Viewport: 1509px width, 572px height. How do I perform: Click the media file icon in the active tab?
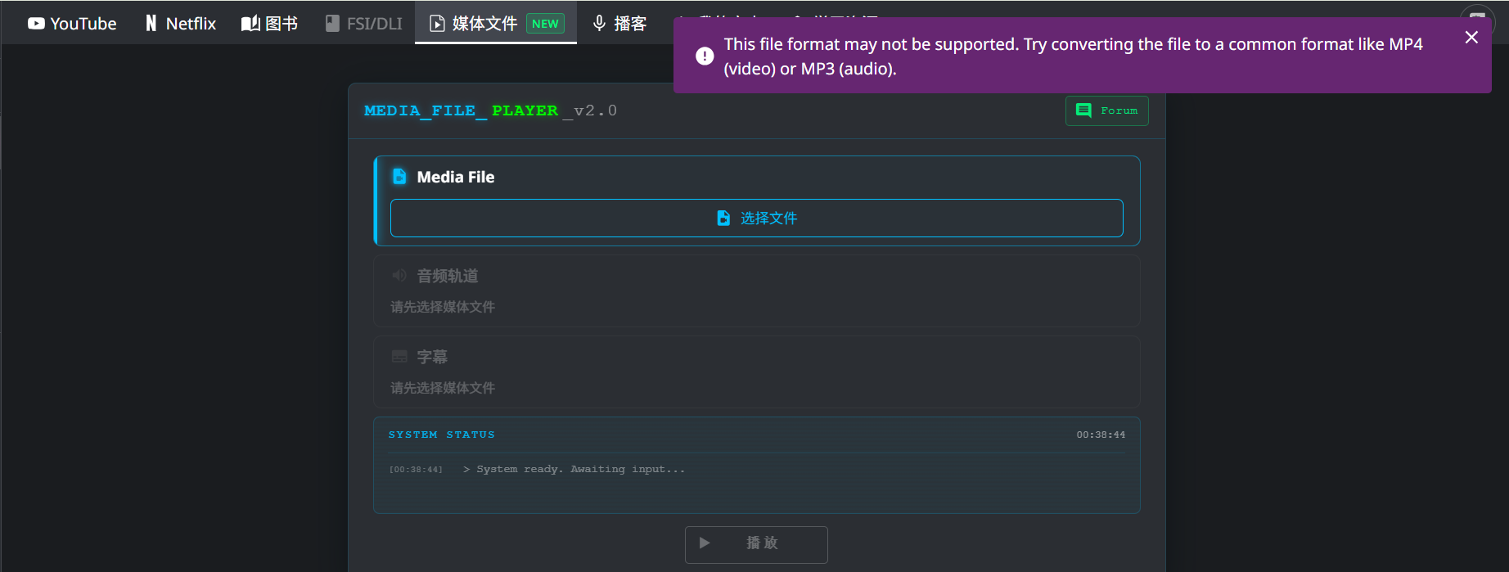[438, 24]
